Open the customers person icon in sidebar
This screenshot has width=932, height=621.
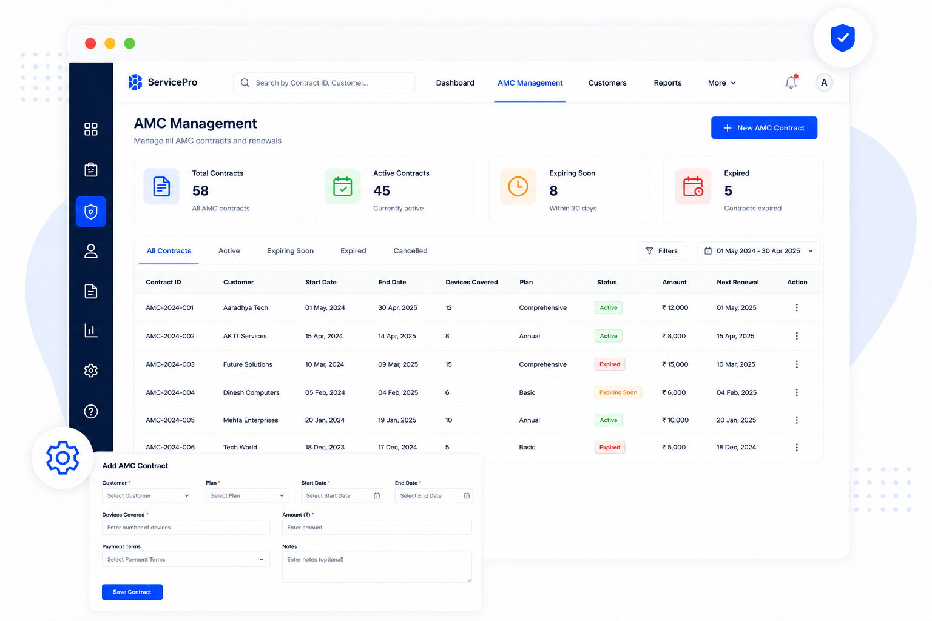coord(91,251)
